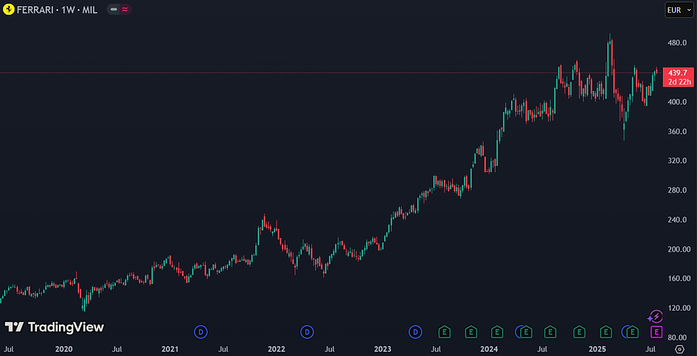Screen dimensions: 697x356
Task: Click the 2023 label on time axis
Action: point(383,350)
